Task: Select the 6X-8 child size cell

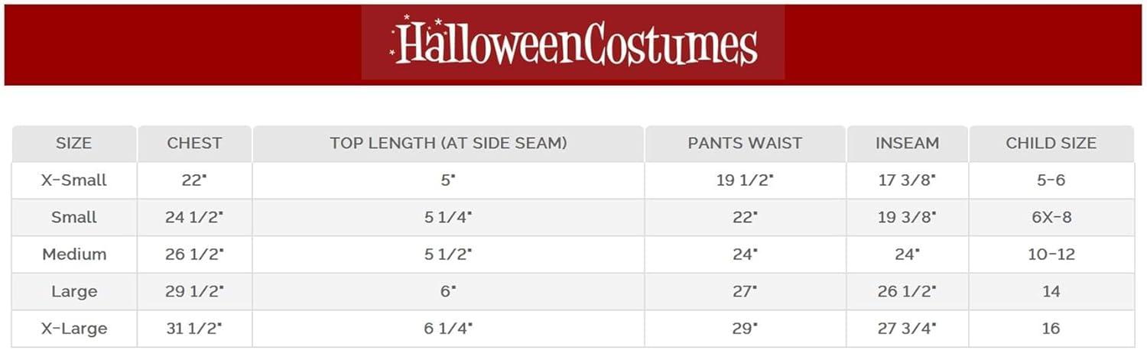Action: click(1051, 217)
